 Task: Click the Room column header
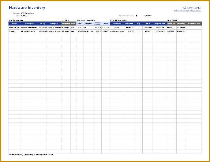(73, 23)
